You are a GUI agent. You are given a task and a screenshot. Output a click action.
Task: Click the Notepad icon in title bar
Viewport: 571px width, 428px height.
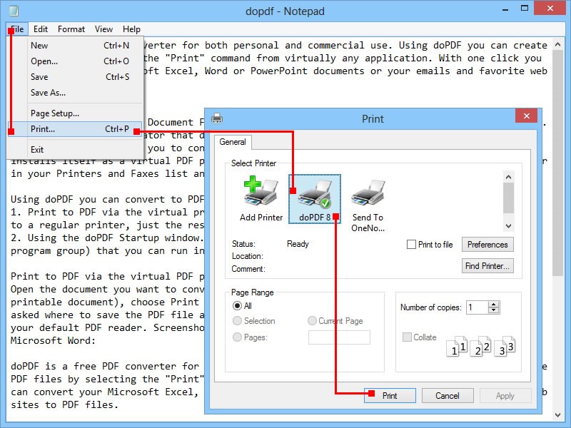[x=14, y=11]
